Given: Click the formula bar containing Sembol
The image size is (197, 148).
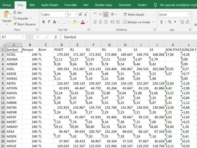Looking at the screenshot, I should [x=129, y=37].
